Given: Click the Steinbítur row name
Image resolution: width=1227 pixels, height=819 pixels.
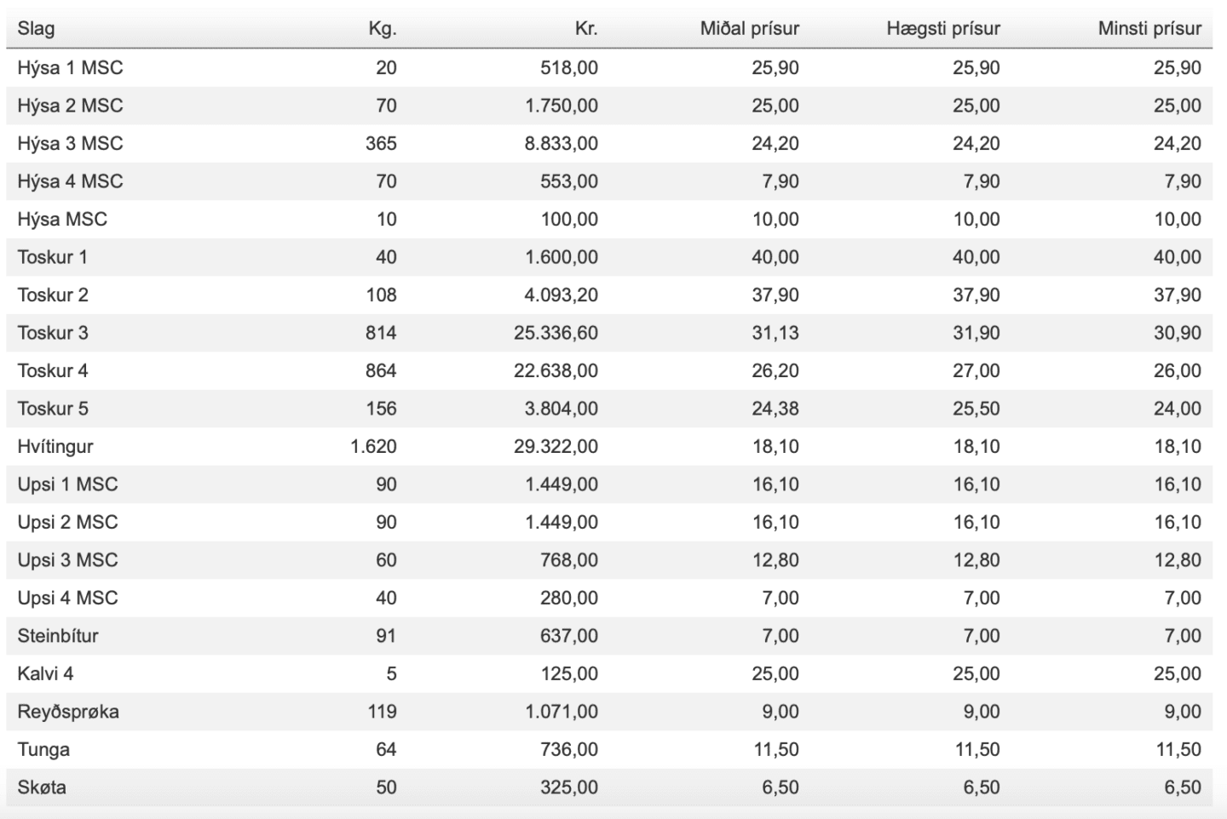Looking at the screenshot, I should coord(58,636).
